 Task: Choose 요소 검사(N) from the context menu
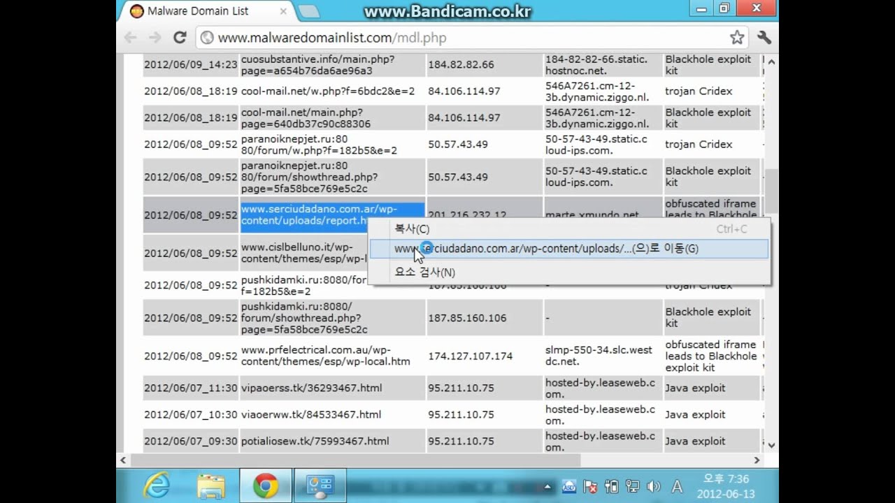568,272
